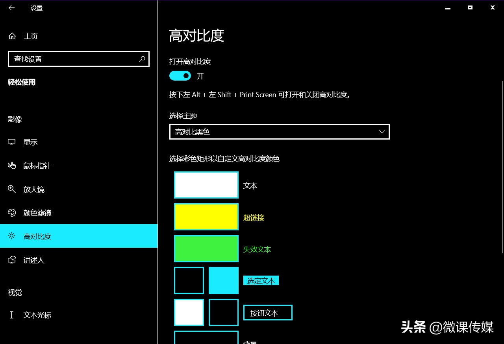Click the yellow 超链接 color swatch
This screenshot has height=344, width=504.
point(206,217)
